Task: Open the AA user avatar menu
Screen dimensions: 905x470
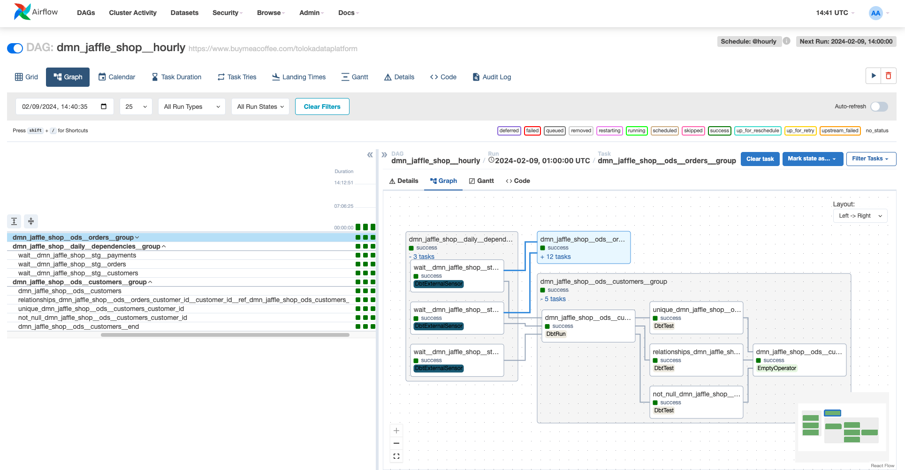Action: [879, 13]
